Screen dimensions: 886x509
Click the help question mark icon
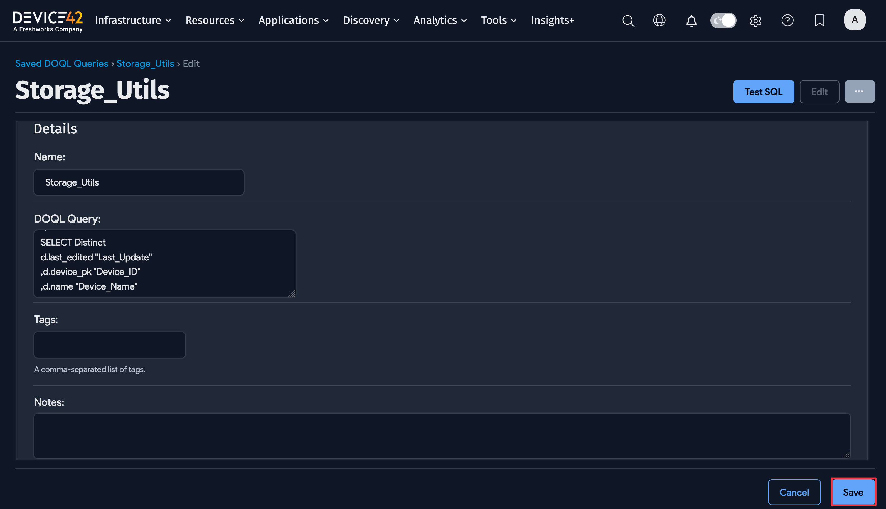coord(787,20)
